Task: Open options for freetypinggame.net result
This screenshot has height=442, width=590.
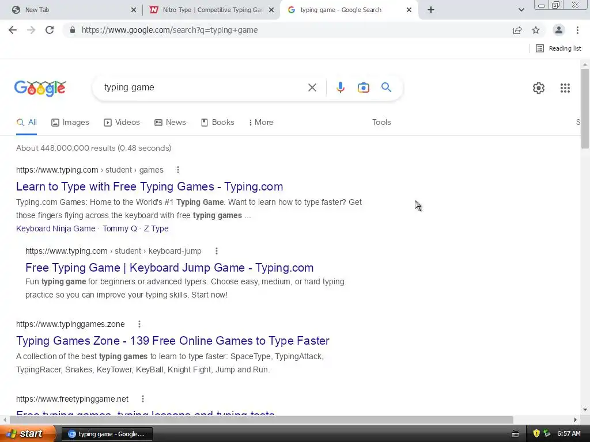Action: 143,399
